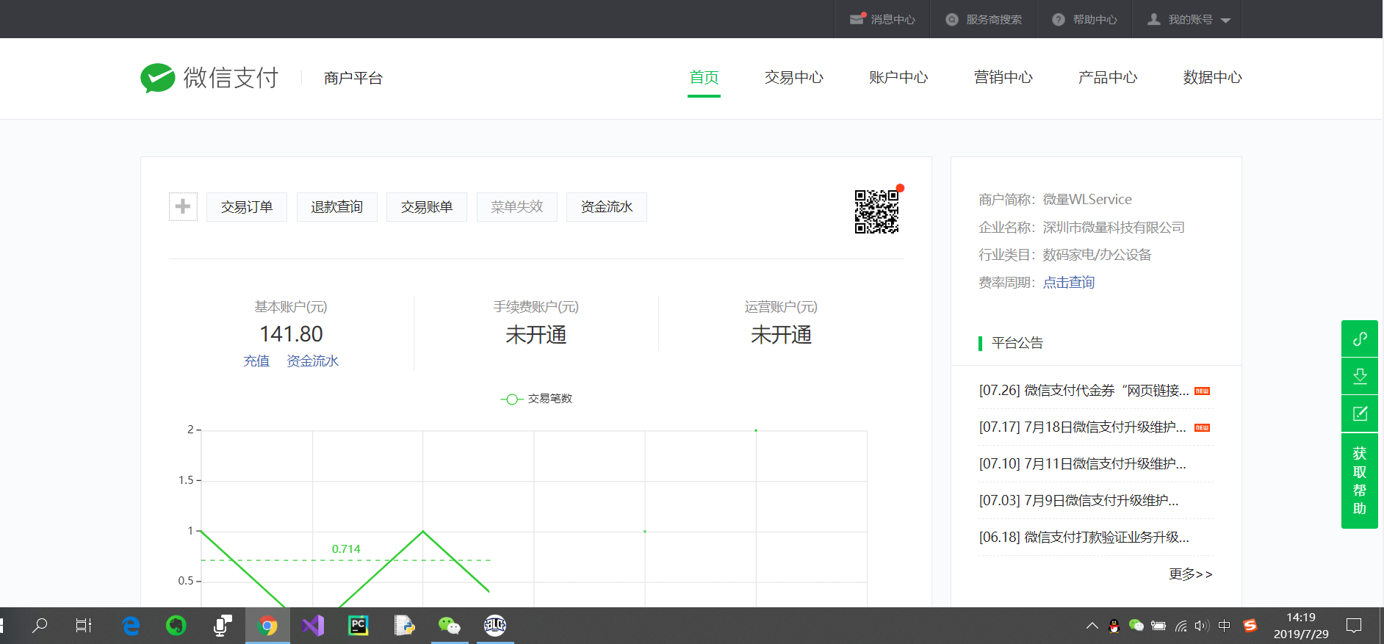
Task: Open the 06.18 打款验证 announcement
Action: coord(1084,538)
